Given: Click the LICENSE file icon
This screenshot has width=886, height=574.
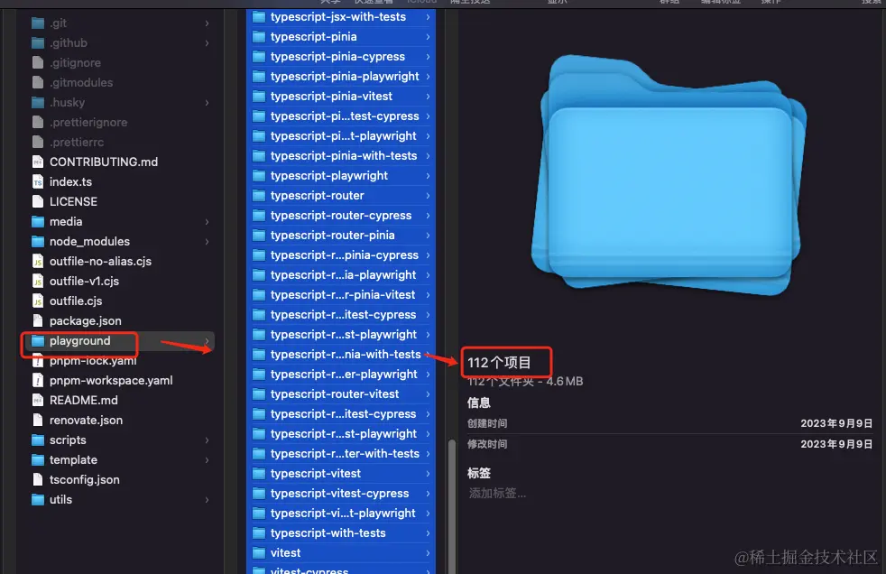Looking at the screenshot, I should pyautogui.click(x=38, y=201).
